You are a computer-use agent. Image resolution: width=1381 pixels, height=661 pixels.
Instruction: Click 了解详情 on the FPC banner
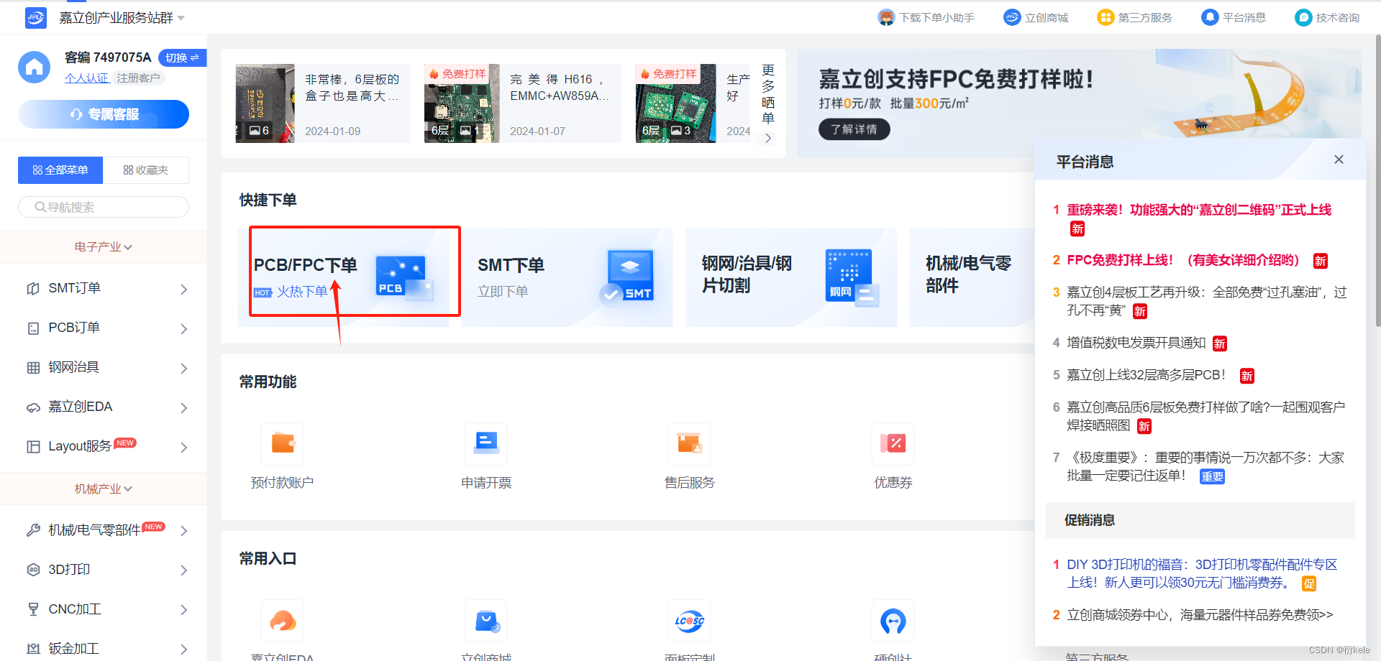coord(854,129)
